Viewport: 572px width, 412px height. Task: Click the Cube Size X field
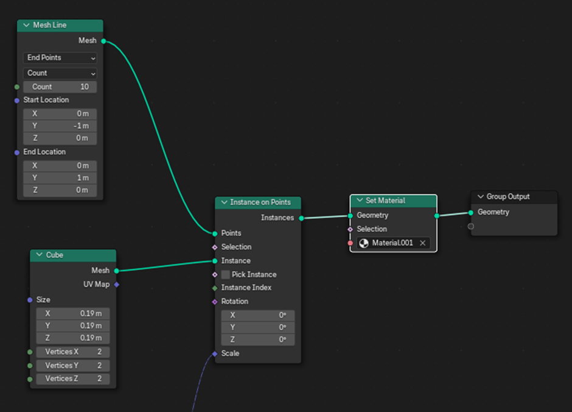pyautogui.click(x=73, y=313)
